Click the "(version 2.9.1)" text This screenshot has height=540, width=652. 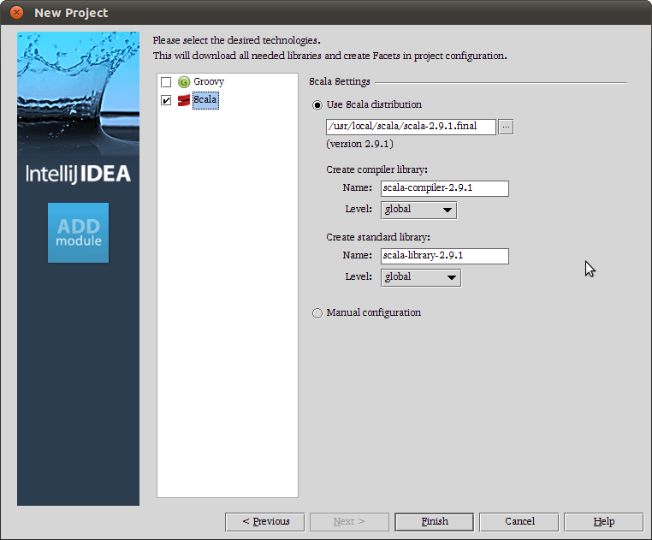[359, 144]
